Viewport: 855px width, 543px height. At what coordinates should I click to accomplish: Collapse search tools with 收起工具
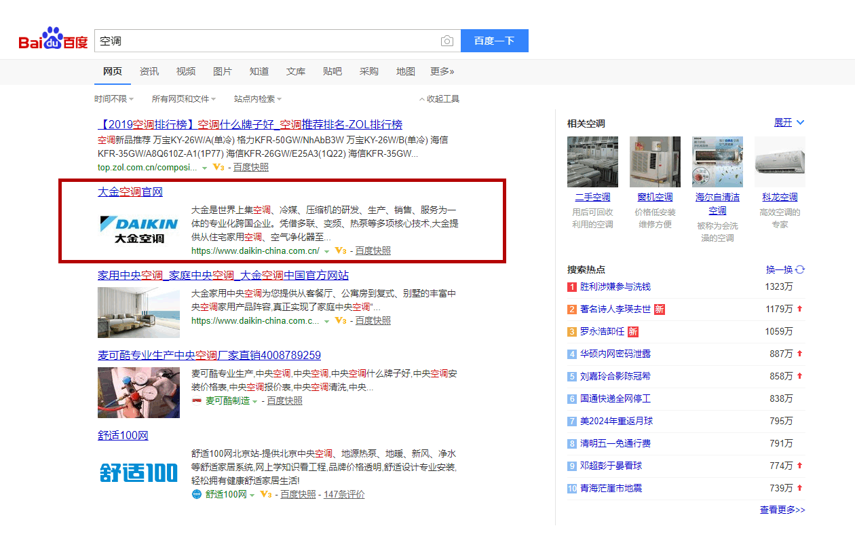[x=439, y=98]
